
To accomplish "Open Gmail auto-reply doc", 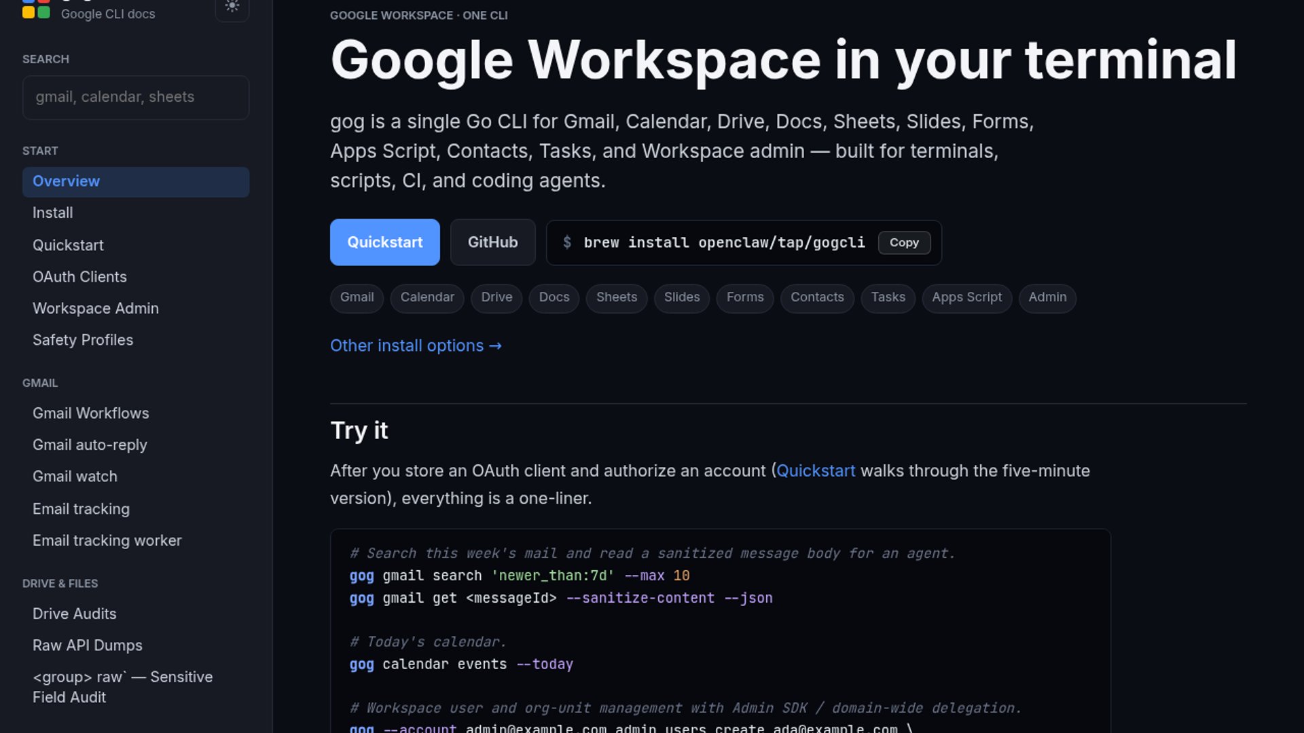I will [136, 445].
